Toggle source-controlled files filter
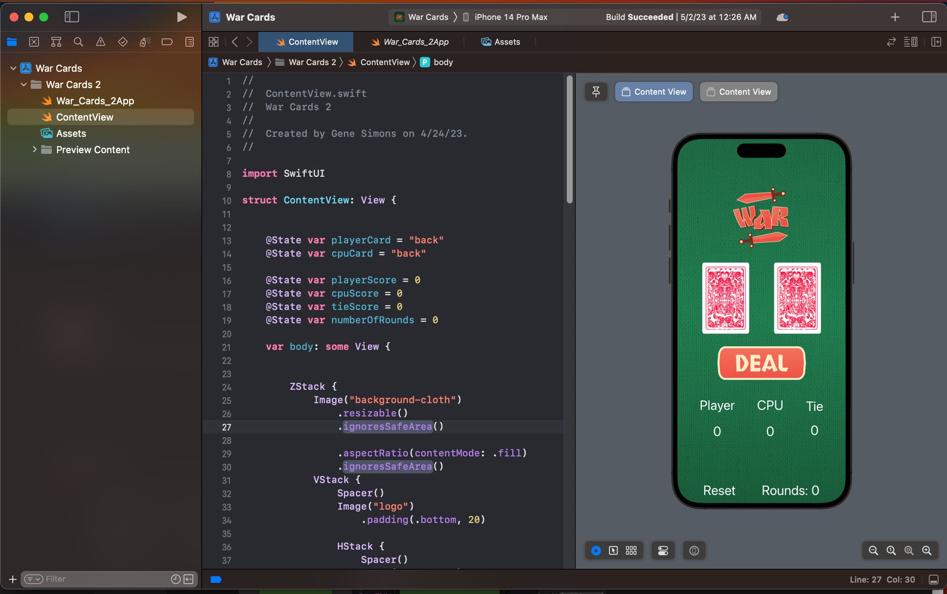The image size is (947, 594). pyautogui.click(x=188, y=579)
